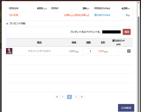The width and height of the screenshot is (141, 112).
Task: Go to last page with double-right arrow
Action: (82, 97)
